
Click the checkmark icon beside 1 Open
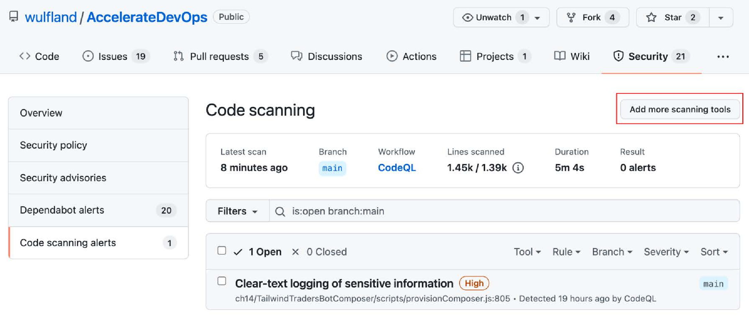coord(238,252)
